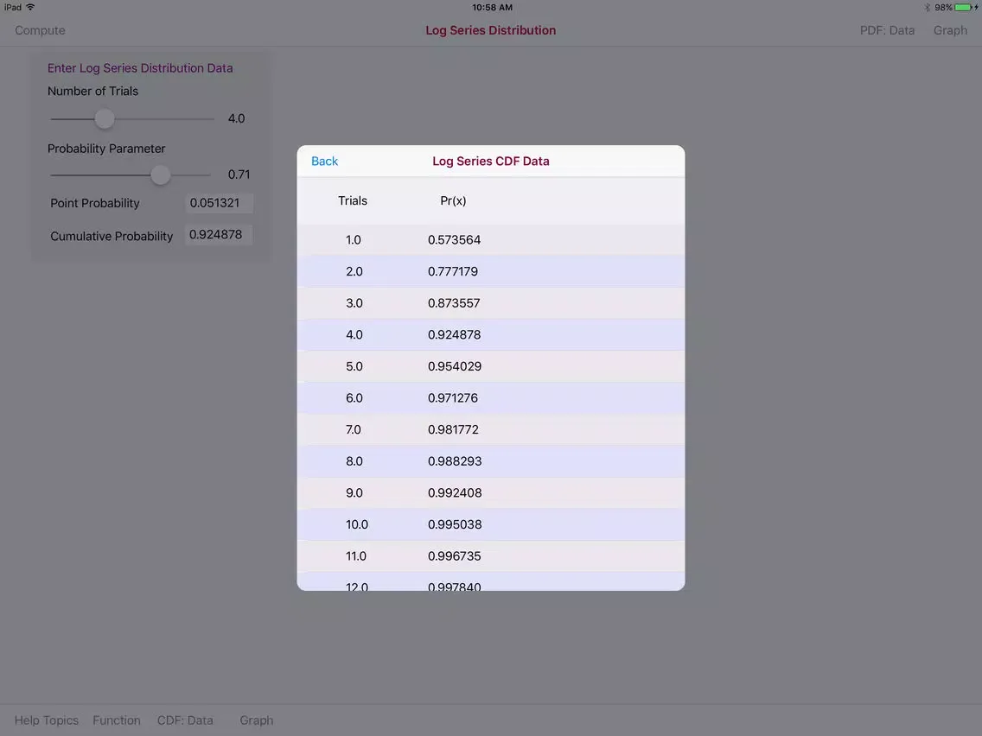Image resolution: width=982 pixels, height=736 pixels.
Task: Click trial number 7.0 in the table
Action: (x=354, y=429)
